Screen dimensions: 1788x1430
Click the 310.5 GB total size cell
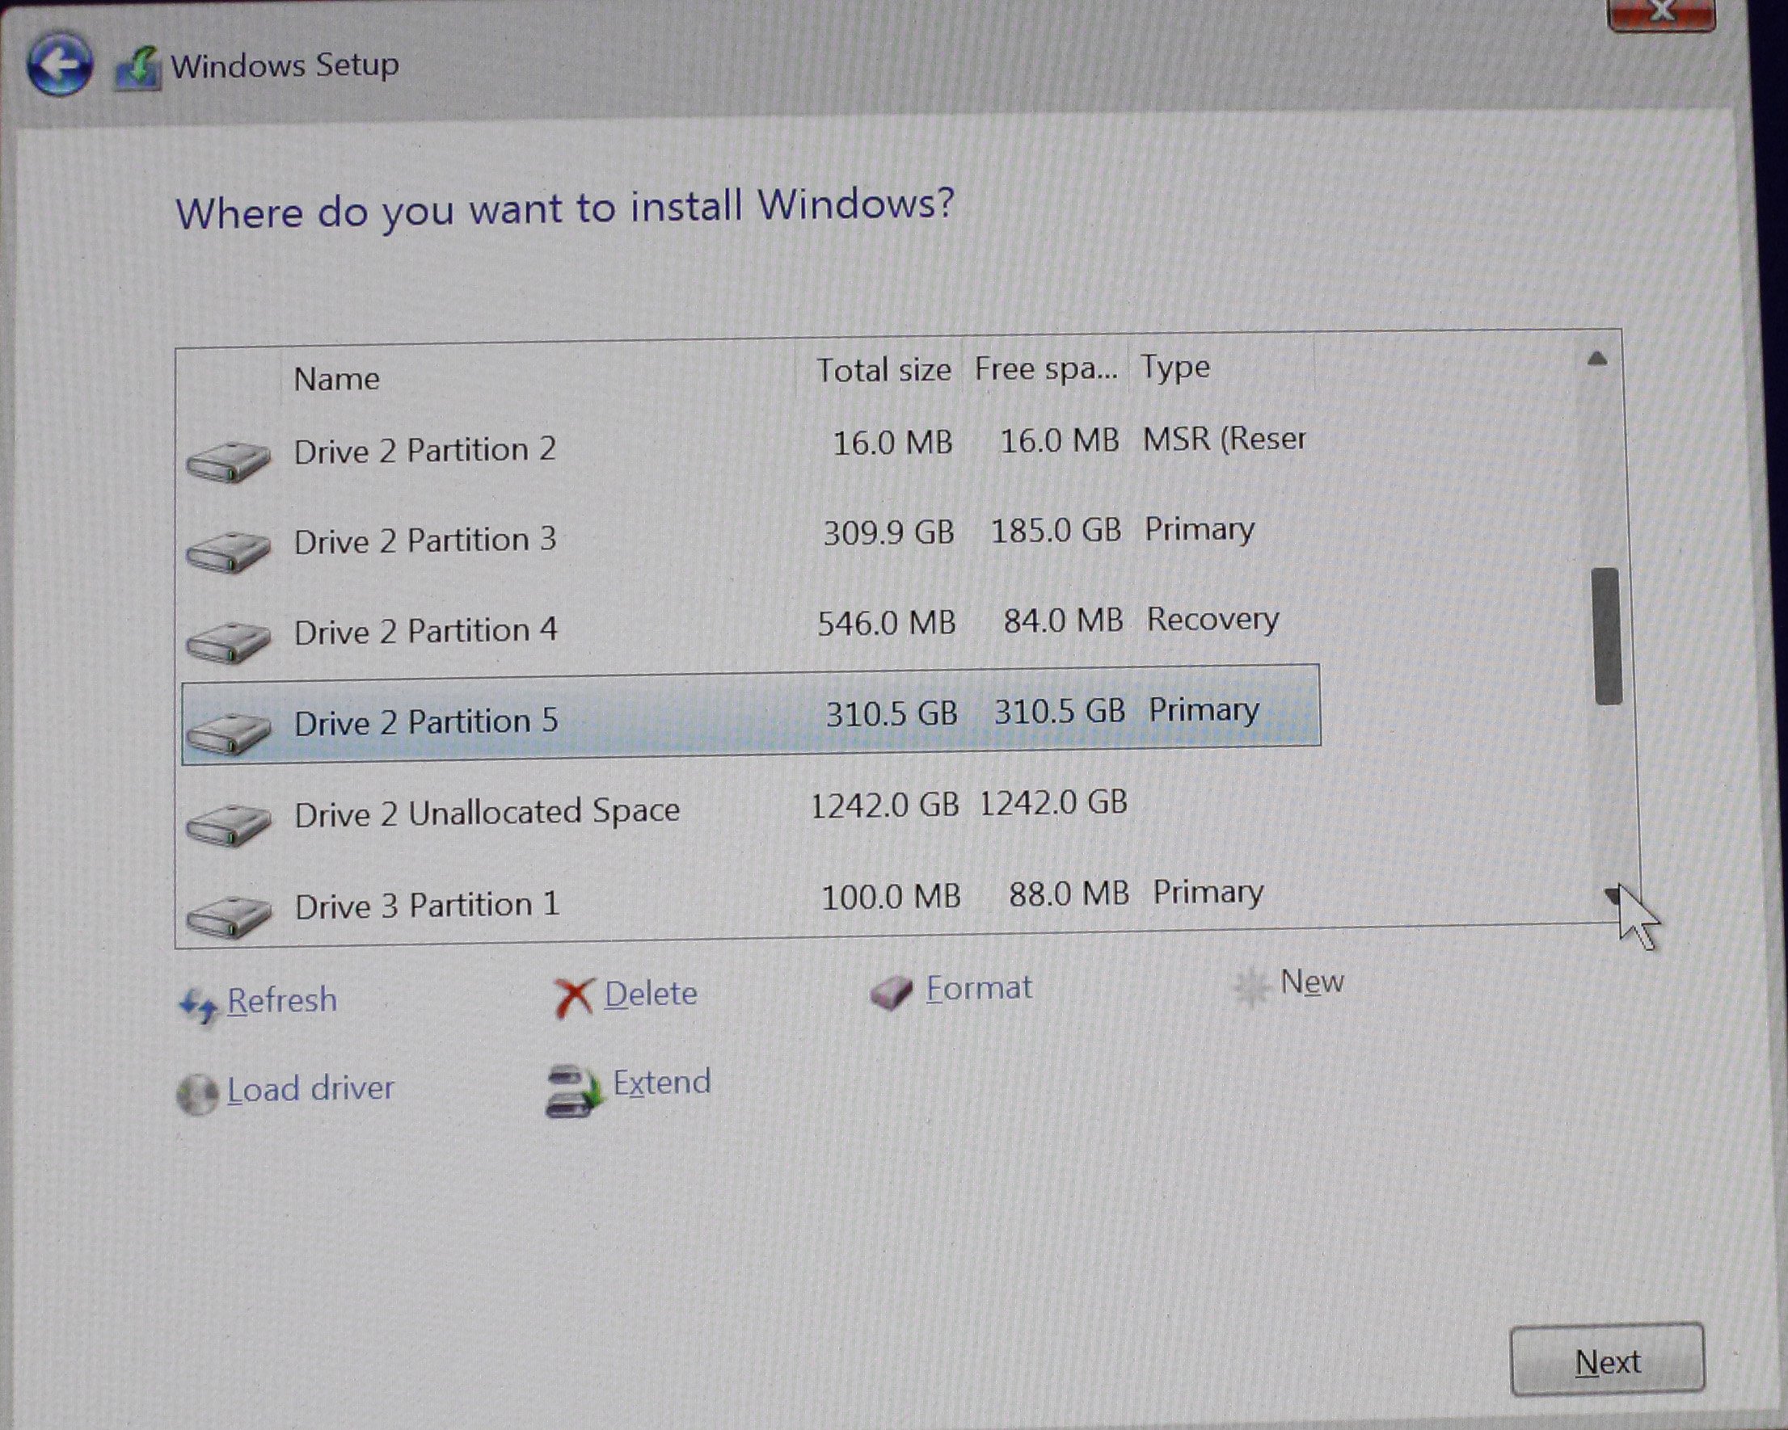(x=892, y=714)
